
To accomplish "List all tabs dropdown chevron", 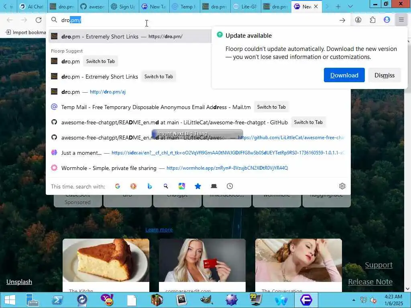I will (350, 7).
